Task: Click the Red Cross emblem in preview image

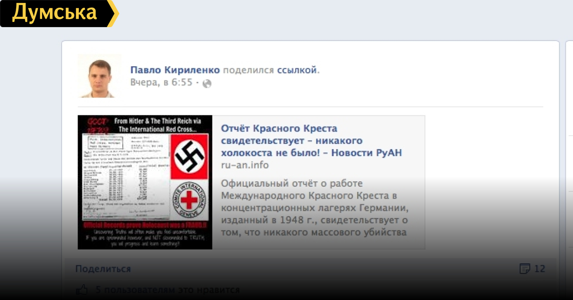Action: tap(190, 200)
